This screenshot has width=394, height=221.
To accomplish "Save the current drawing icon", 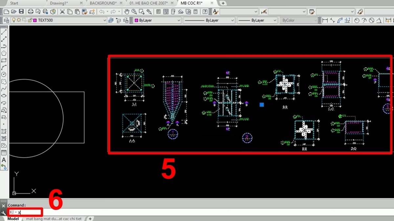I will (21, 12).
